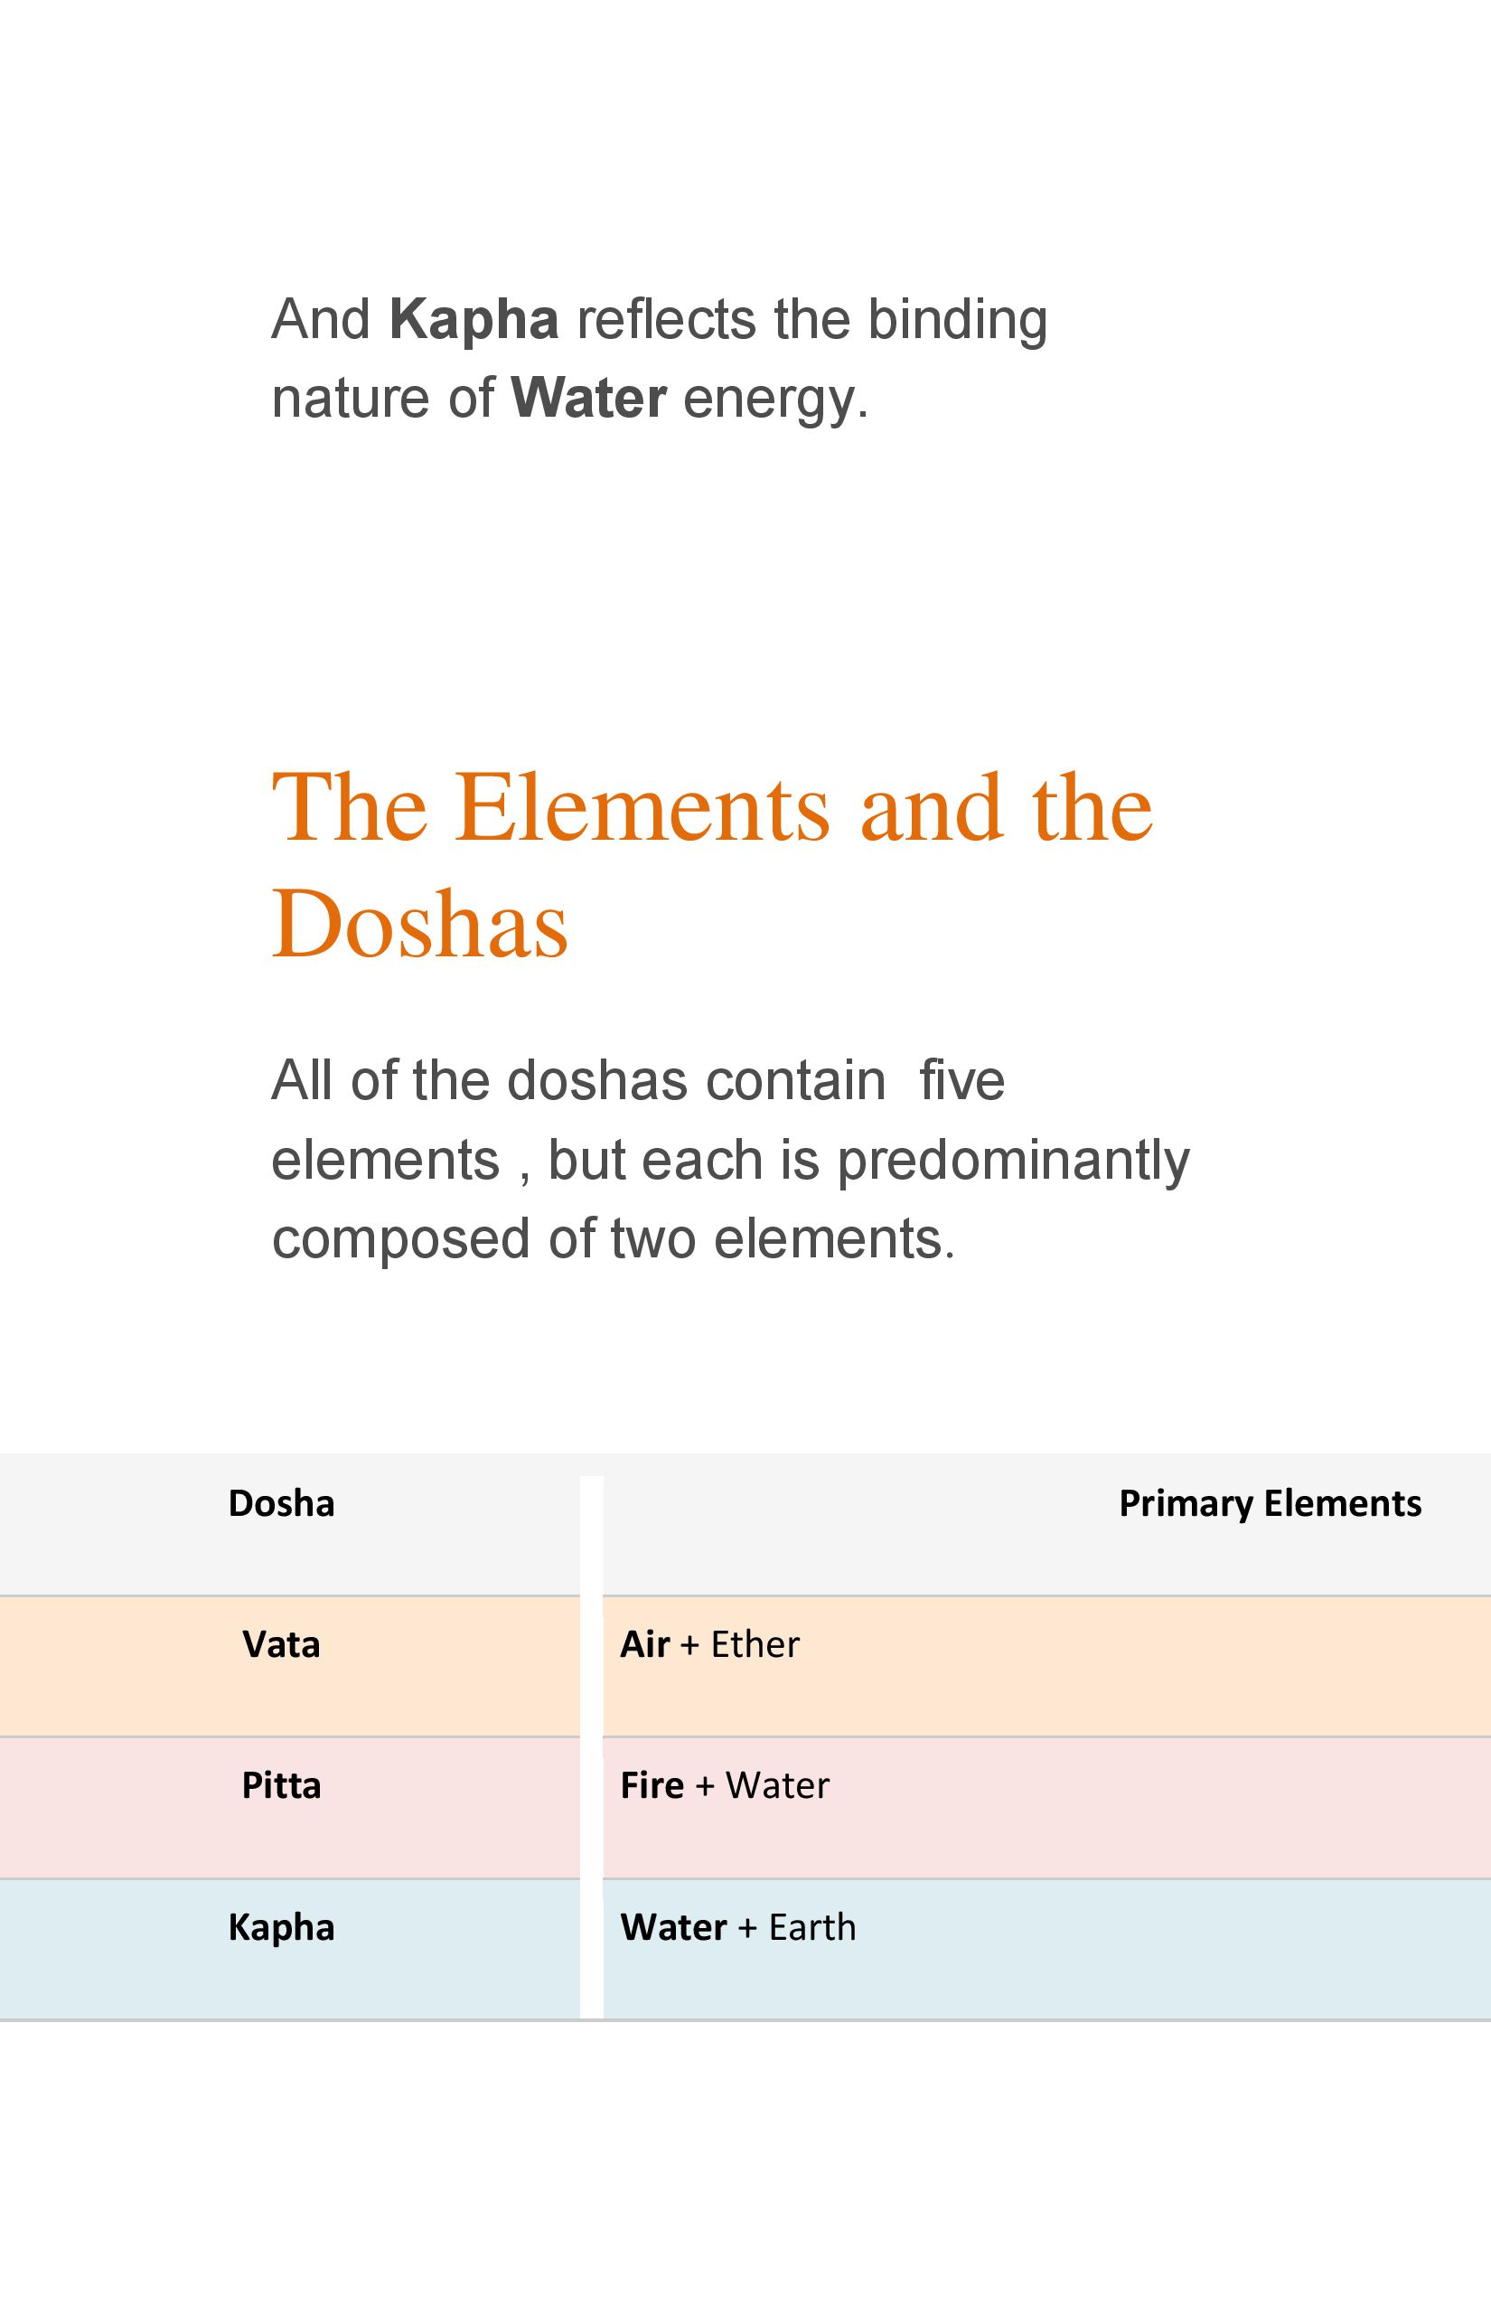Click the word 'Ether' in the Vata row
The image size is (1491, 2305).
(x=755, y=1644)
